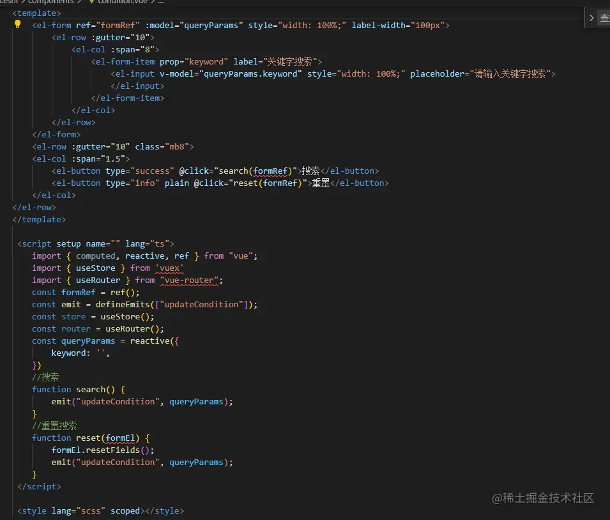Screen dimensions: 610x520
Task: Click the //重置搜索 comment
Action: click(x=54, y=426)
